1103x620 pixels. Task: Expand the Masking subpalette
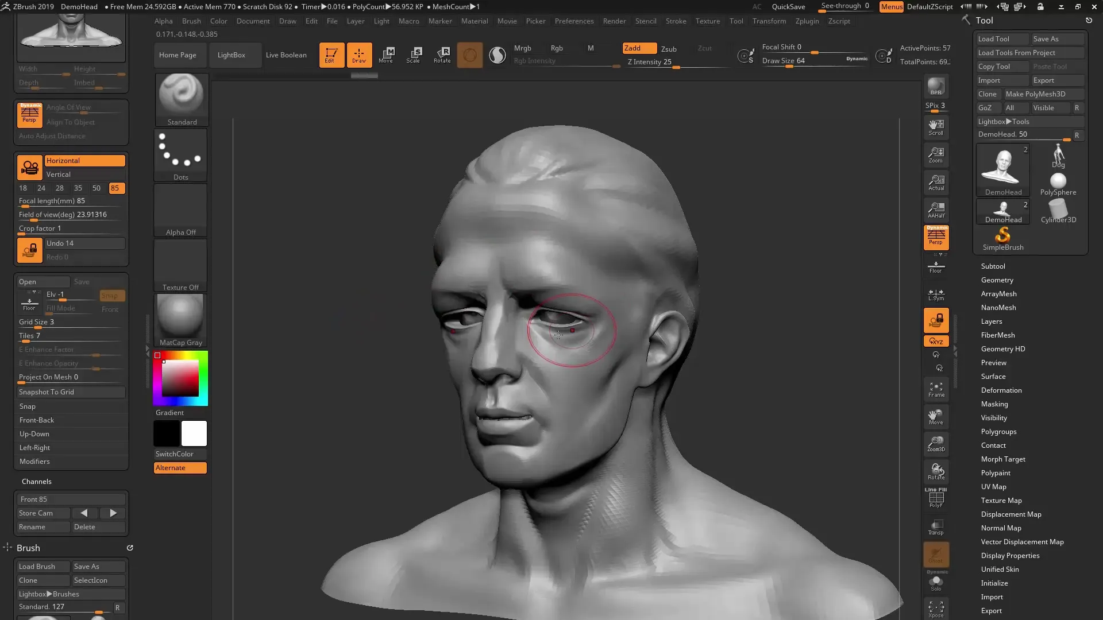click(x=994, y=404)
